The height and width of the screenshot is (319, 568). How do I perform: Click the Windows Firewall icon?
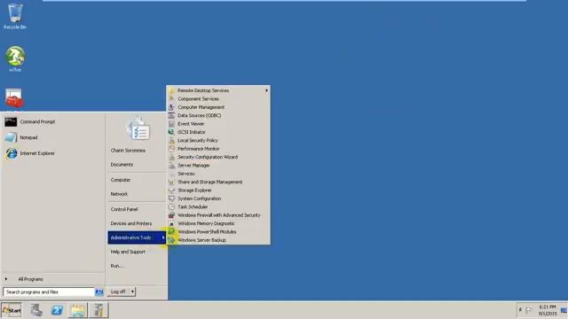[171, 215]
